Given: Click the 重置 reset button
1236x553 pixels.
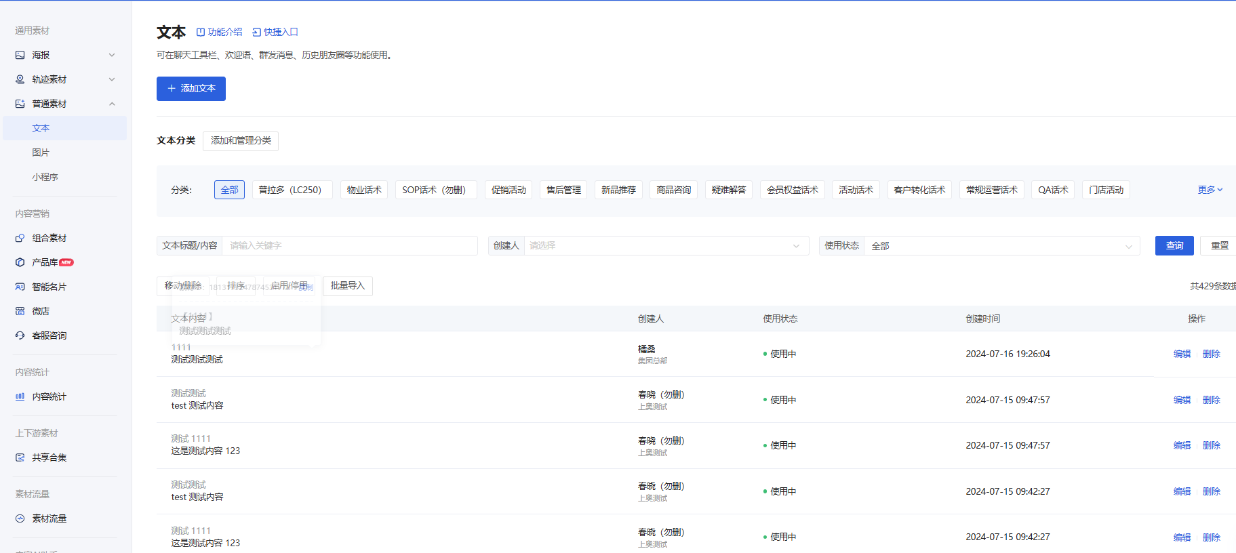Looking at the screenshot, I should point(1219,245).
